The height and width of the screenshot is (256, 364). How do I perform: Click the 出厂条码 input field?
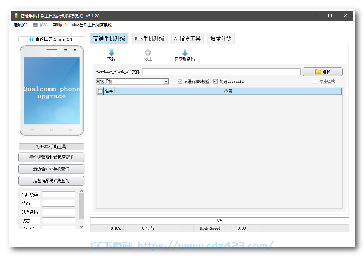(x=58, y=195)
